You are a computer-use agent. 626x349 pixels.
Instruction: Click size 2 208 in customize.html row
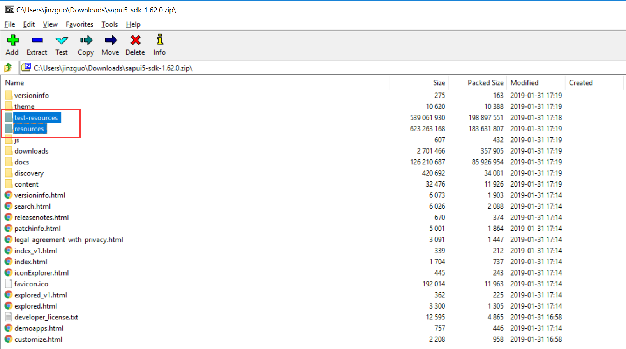click(x=437, y=339)
